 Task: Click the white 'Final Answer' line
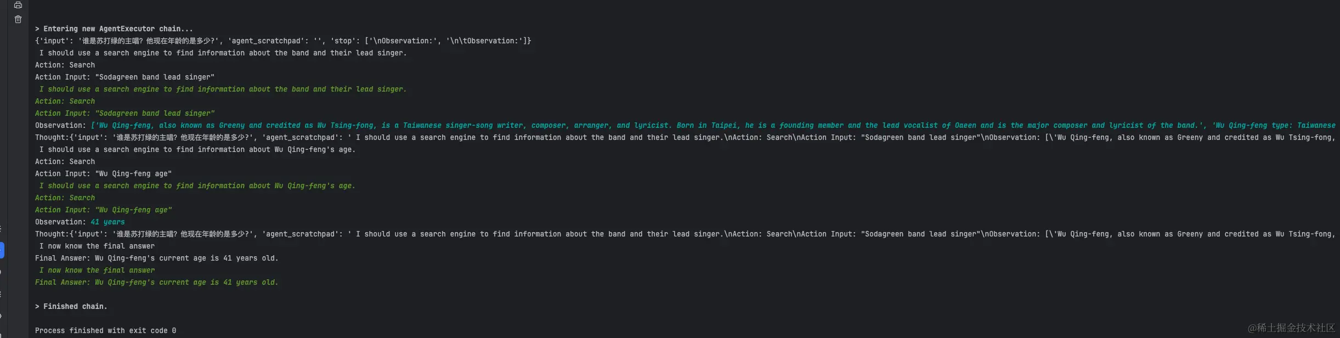[157, 258]
